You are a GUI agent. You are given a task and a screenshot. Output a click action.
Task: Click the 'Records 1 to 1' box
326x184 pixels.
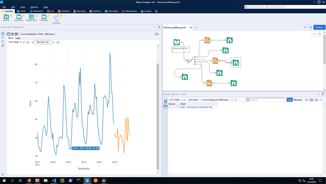tap(43, 42)
